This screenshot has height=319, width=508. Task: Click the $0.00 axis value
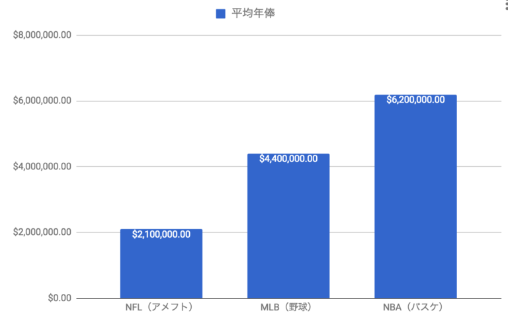point(60,298)
